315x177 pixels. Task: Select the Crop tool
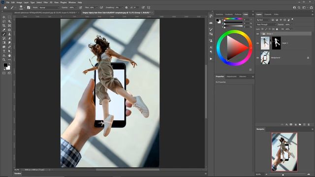point(4,26)
